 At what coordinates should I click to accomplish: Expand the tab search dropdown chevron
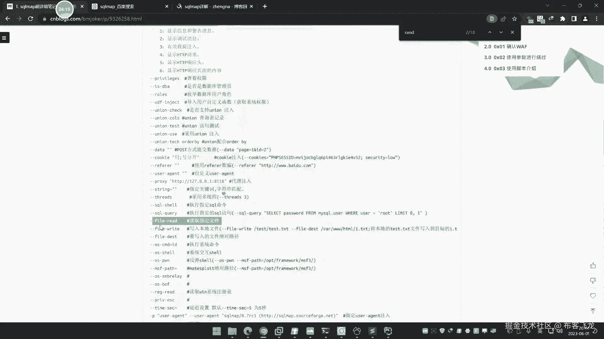point(547,6)
